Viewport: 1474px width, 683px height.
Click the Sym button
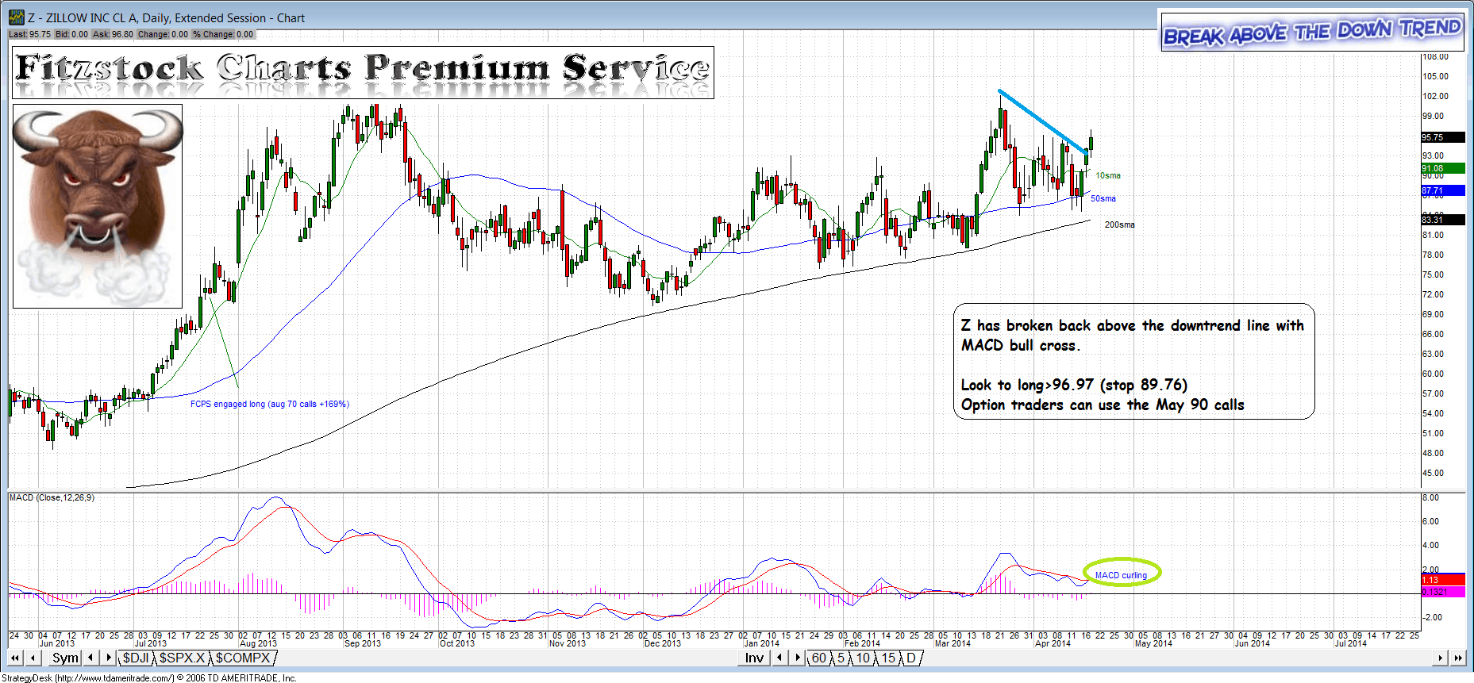pyautogui.click(x=65, y=658)
